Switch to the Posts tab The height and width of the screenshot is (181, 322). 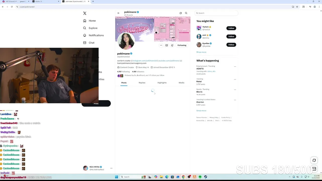pos(124,83)
